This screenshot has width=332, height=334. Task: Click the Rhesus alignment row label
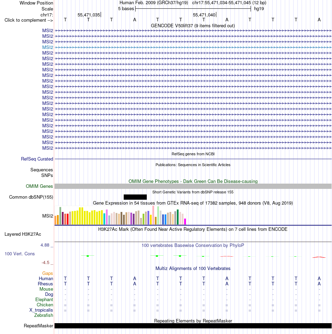point(45,284)
